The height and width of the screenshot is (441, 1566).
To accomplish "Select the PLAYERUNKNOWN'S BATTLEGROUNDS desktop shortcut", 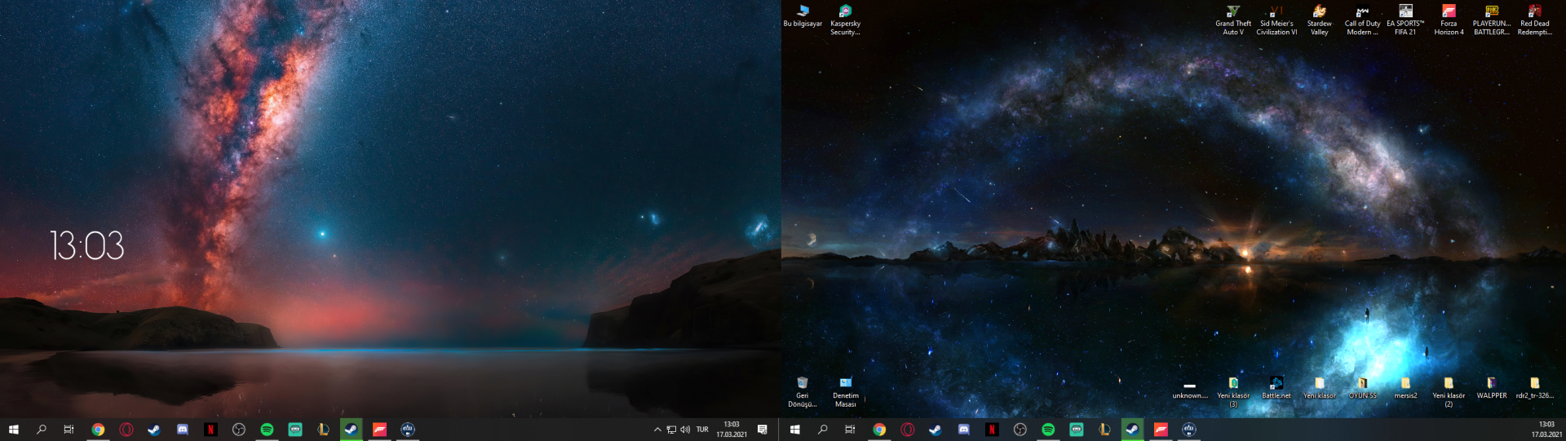I will pos(1492,20).
